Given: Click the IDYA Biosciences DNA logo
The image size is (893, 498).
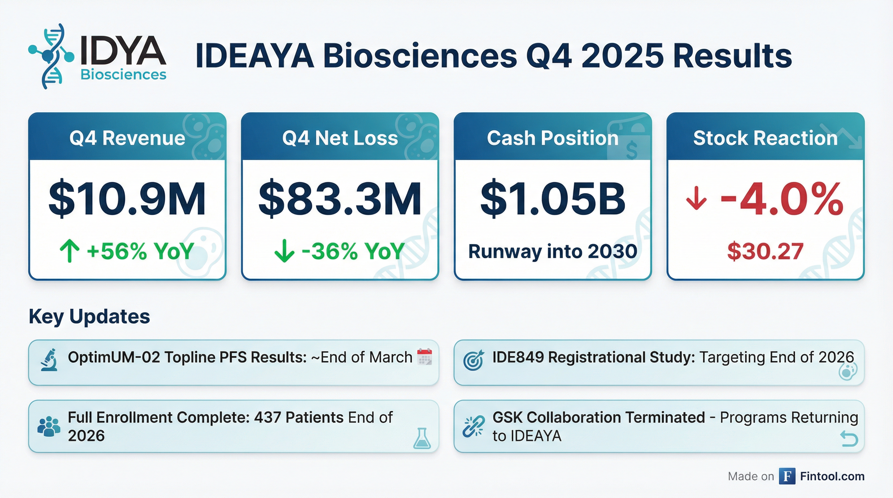Looking at the screenshot, I should (x=52, y=56).
